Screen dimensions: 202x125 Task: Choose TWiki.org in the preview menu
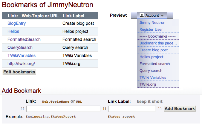(x=148, y=84)
